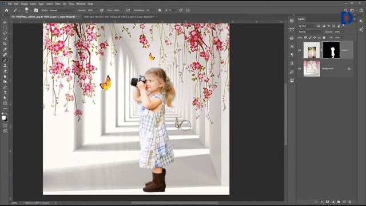This screenshot has height=206, width=366.
Task: Select the Quick Selection tool
Action: 5,38
